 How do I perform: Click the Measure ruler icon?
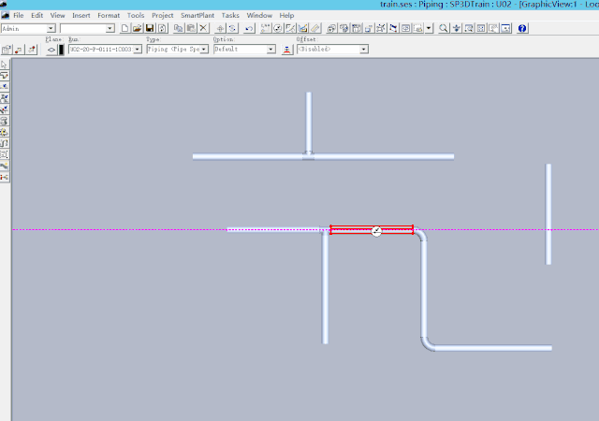pos(315,28)
